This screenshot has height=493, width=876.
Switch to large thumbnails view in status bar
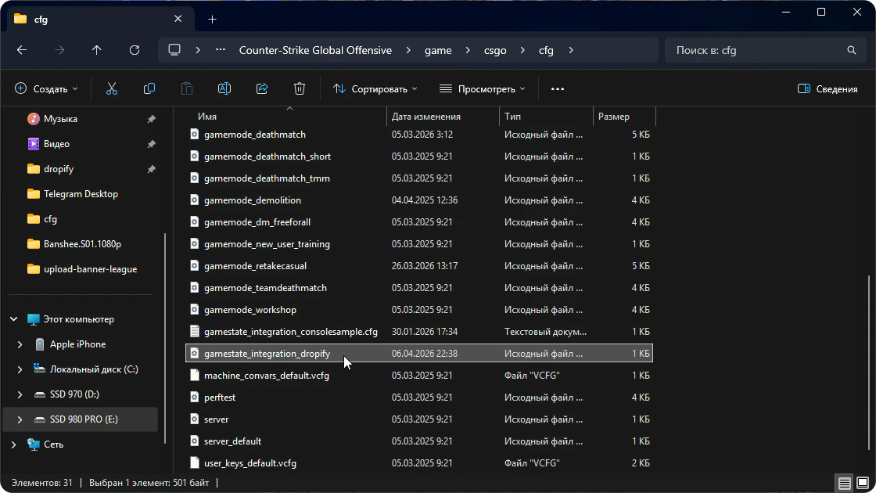tap(863, 484)
